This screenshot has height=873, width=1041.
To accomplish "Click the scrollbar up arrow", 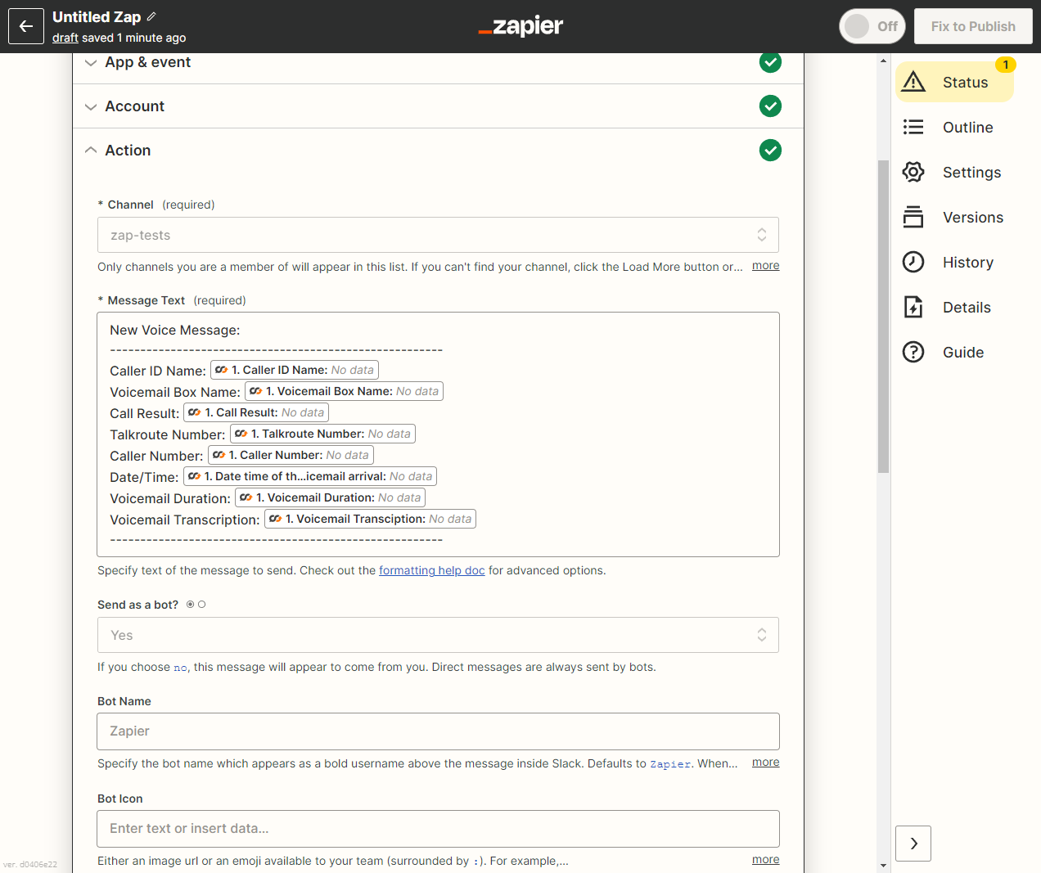I will 883,61.
